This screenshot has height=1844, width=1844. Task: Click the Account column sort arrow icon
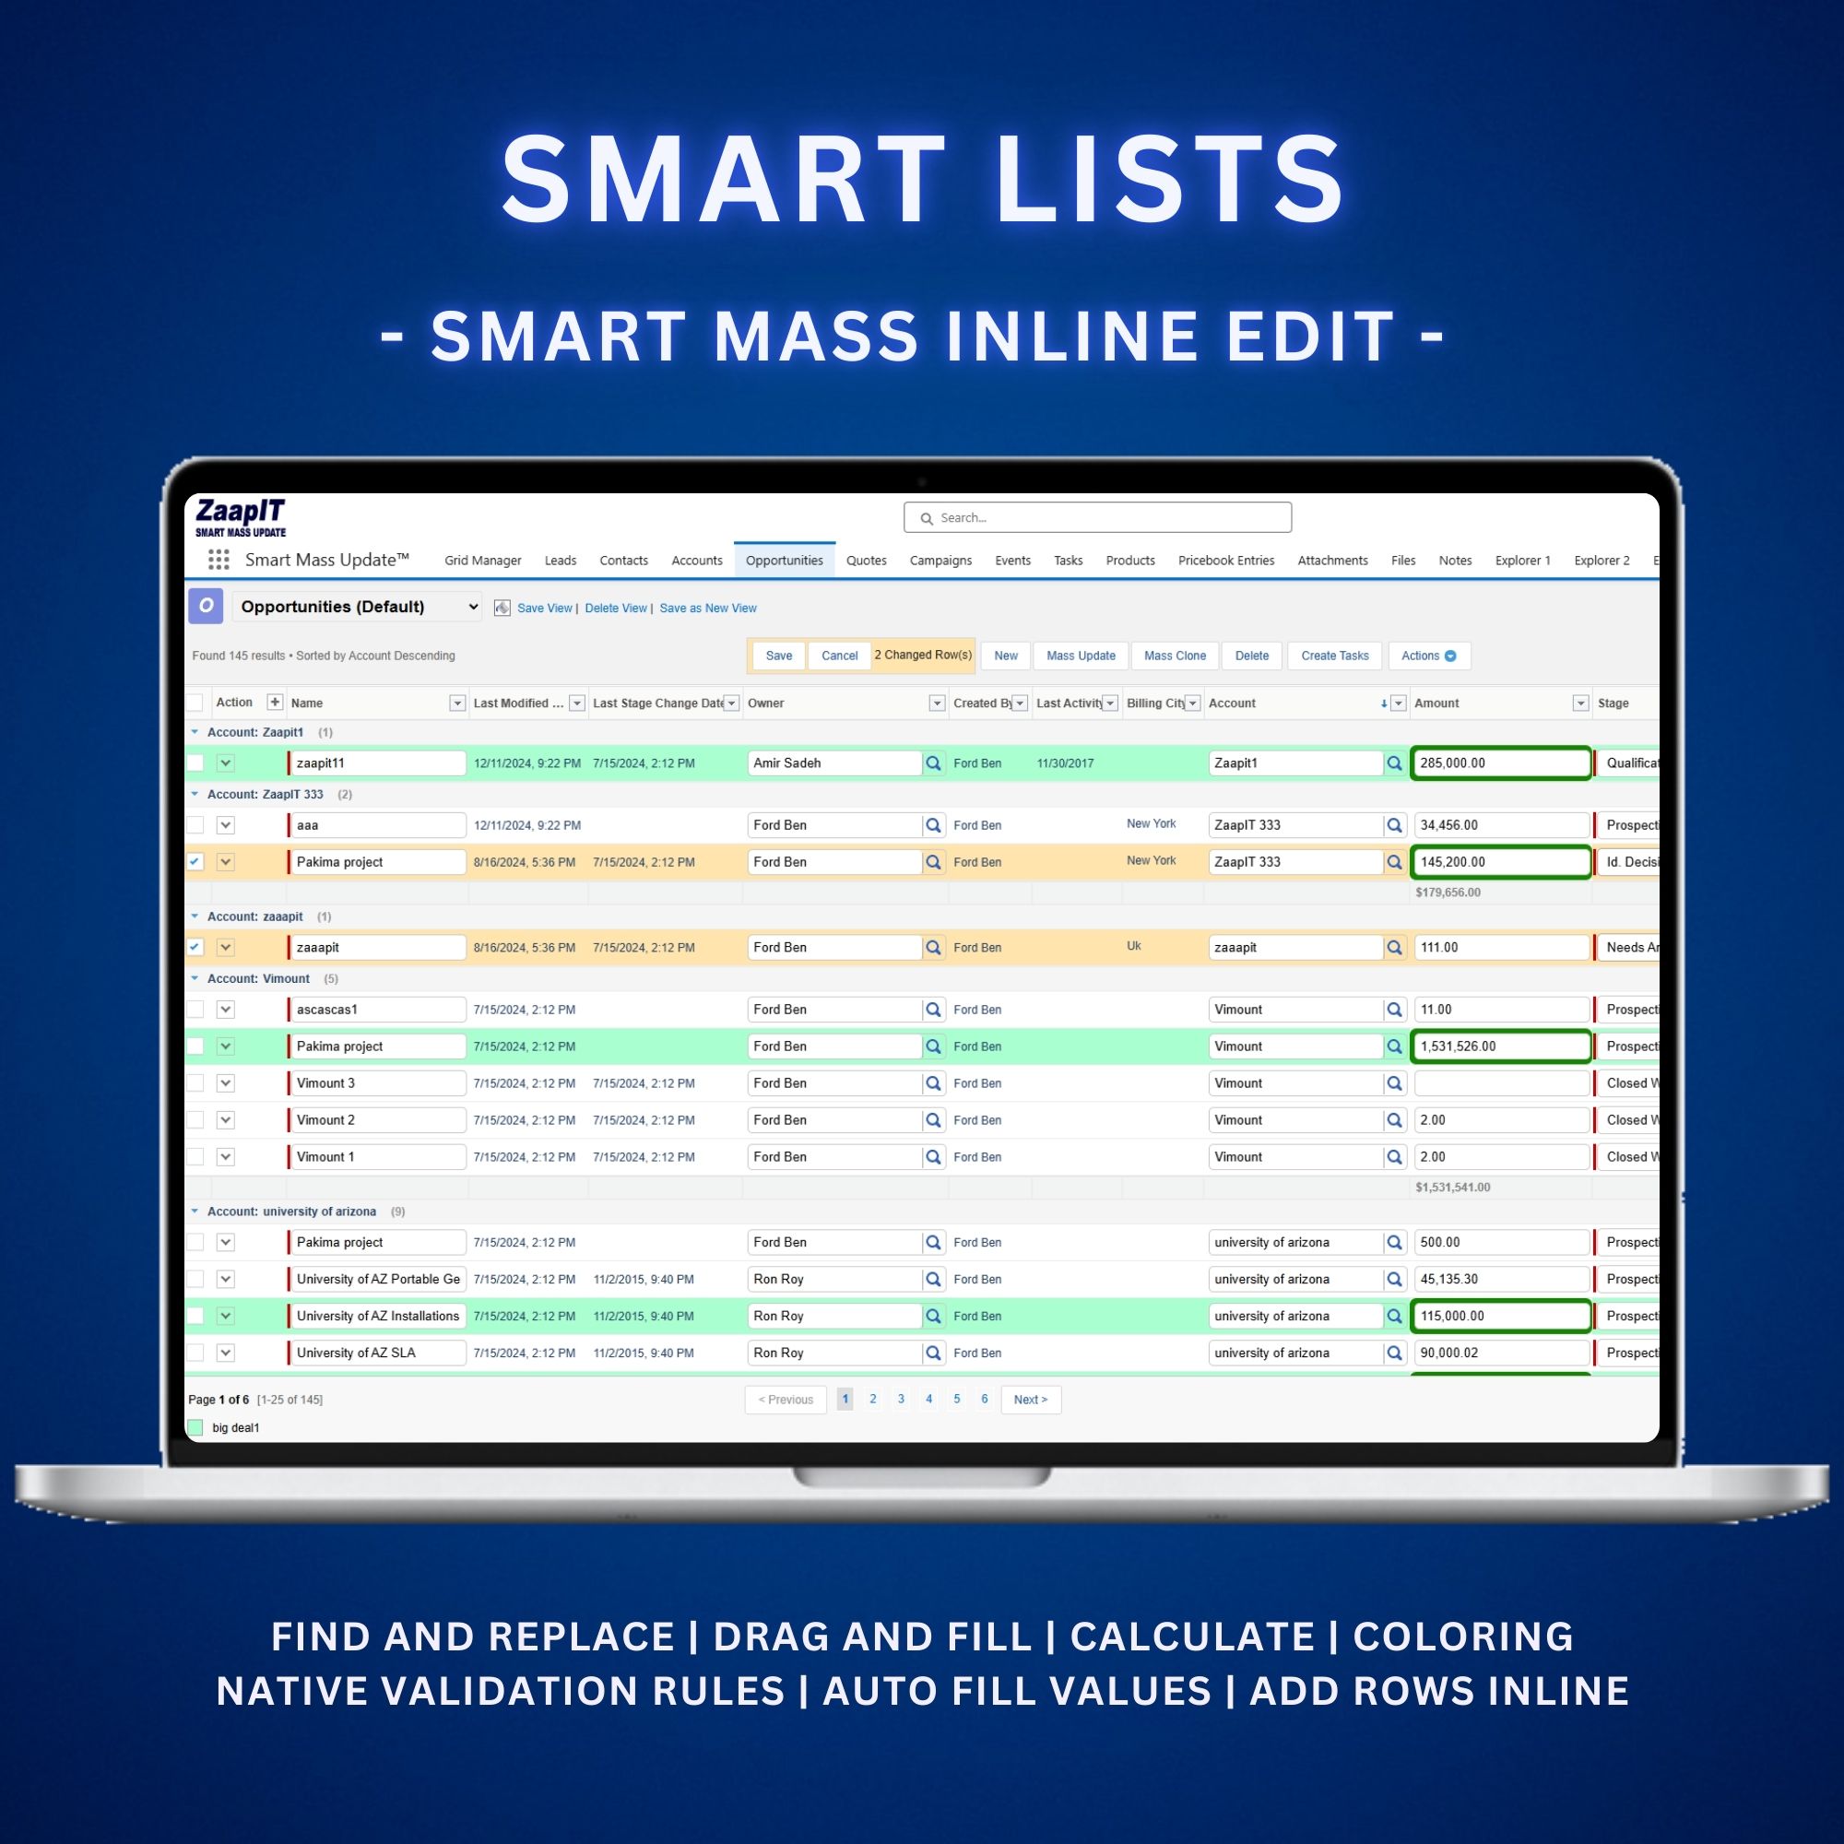tap(1384, 703)
